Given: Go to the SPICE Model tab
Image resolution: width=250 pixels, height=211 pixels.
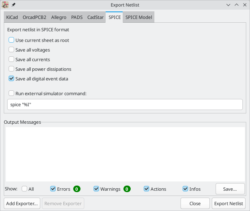Looking at the screenshot, I should pyautogui.click(x=139, y=17).
